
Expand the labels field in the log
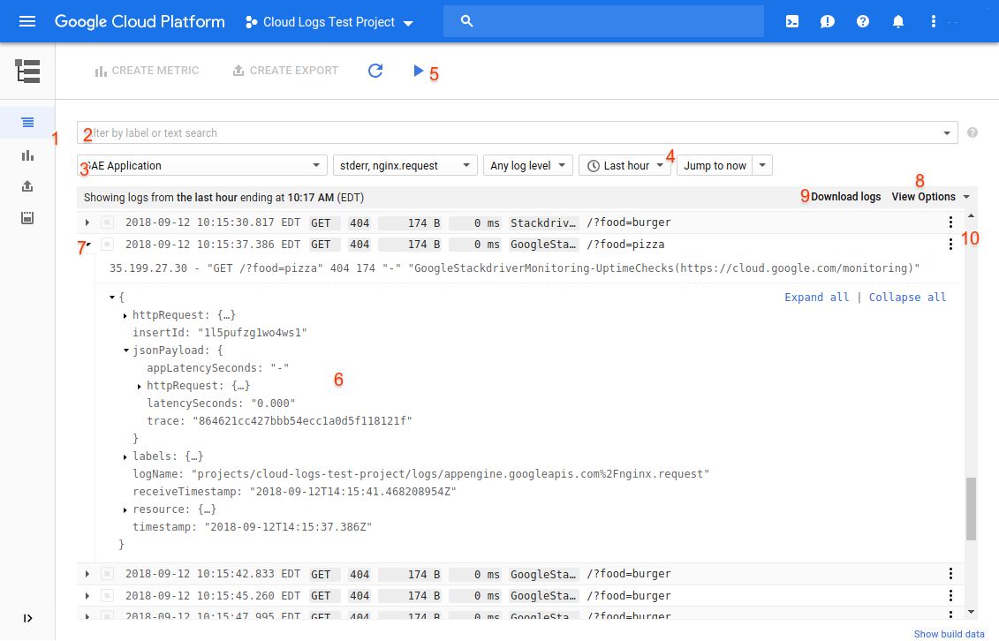125,456
